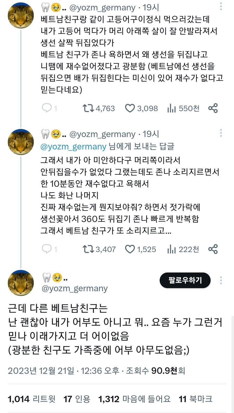Open the 17 인용 quotes list
This screenshot has width=234, height=413.
pos(77,399)
